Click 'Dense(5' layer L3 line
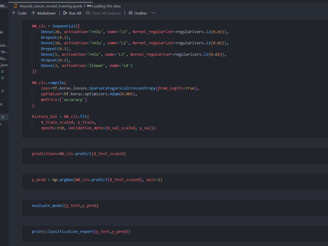 (x=134, y=54)
